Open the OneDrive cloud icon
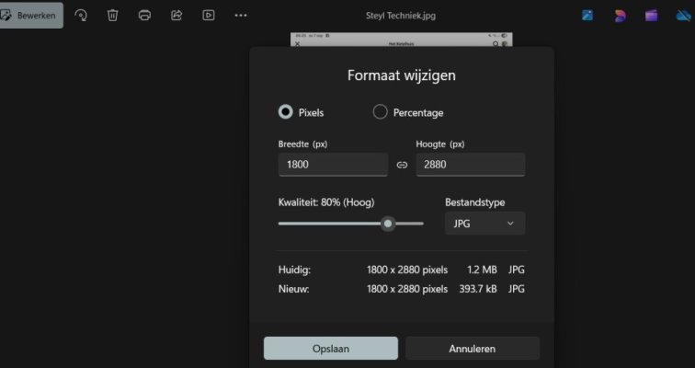 pyautogui.click(x=681, y=16)
